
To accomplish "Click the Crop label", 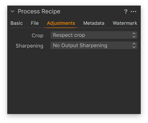I will click(x=37, y=36).
